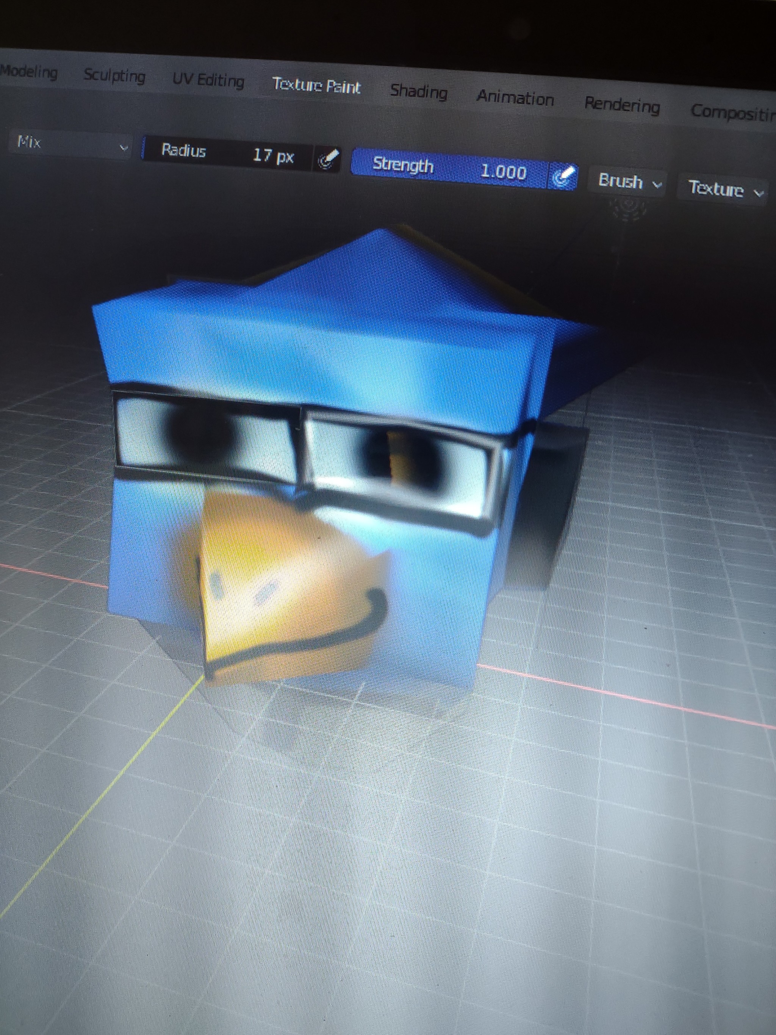Switch to the Rendering workspace tab
This screenshot has height=1035, width=776.
(622, 105)
